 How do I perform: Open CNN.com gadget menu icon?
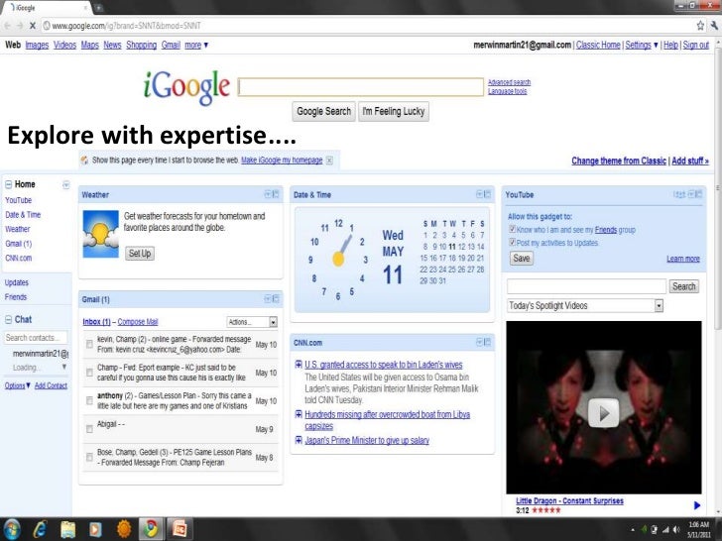point(479,342)
